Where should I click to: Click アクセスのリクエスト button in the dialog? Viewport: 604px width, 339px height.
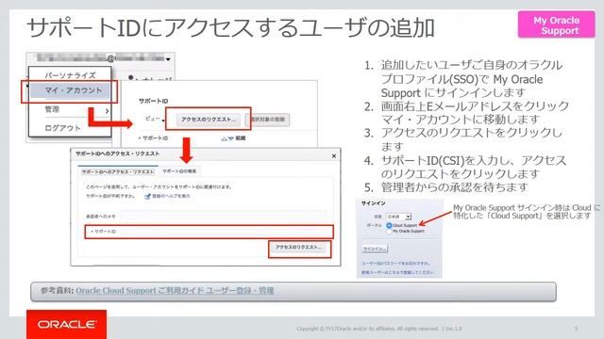[298, 247]
